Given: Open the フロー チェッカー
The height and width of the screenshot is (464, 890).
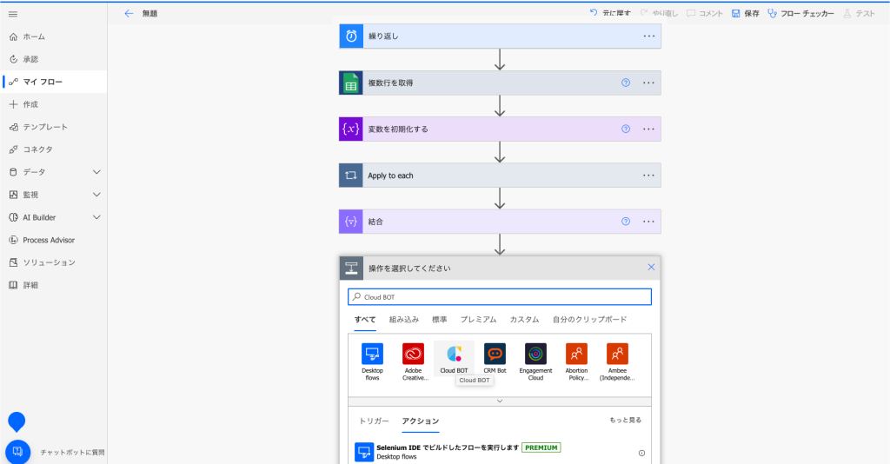Looking at the screenshot, I should click(x=800, y=14).
